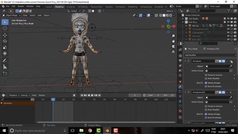The image size is (238, 134).
Task: Select the Move tool
Action: point(5,35)
